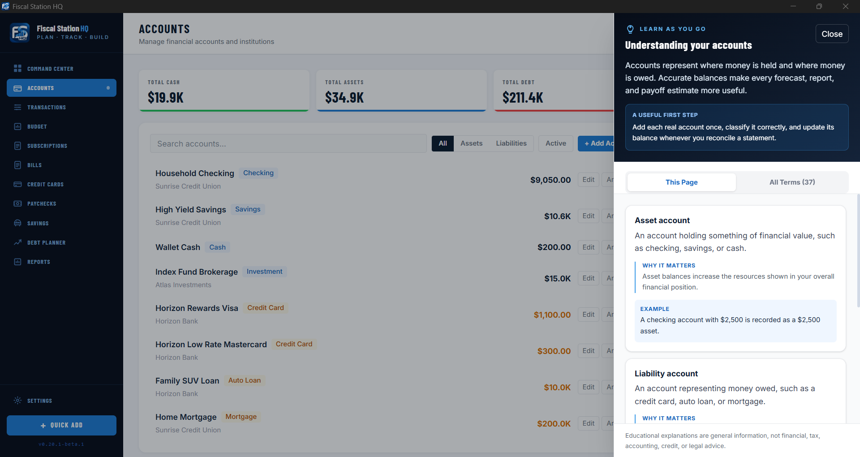
Task: Open the Reports section
Action: 61,262
